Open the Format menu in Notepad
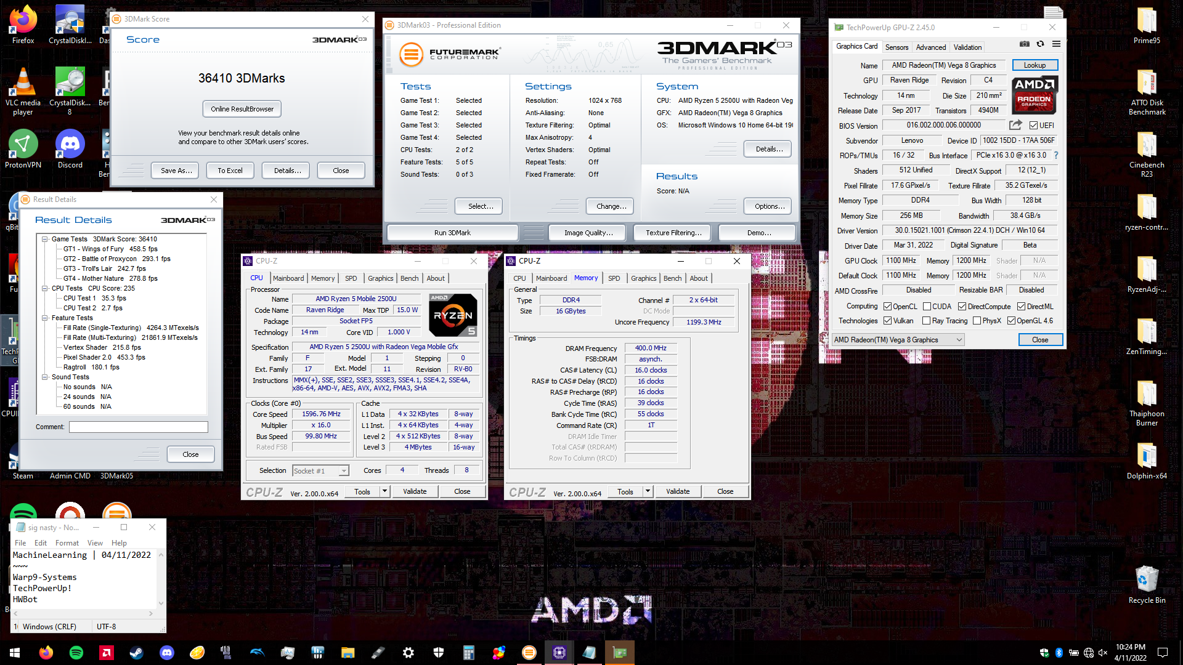 click(67, 543)
